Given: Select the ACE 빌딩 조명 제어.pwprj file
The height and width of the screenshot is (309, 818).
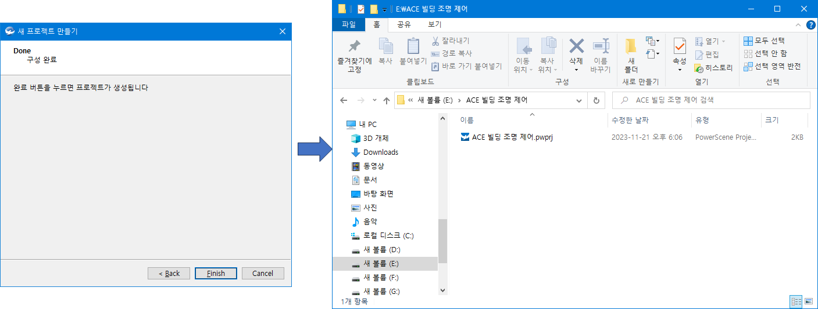Looking at the screenshot, I should [x=506, y=137].
